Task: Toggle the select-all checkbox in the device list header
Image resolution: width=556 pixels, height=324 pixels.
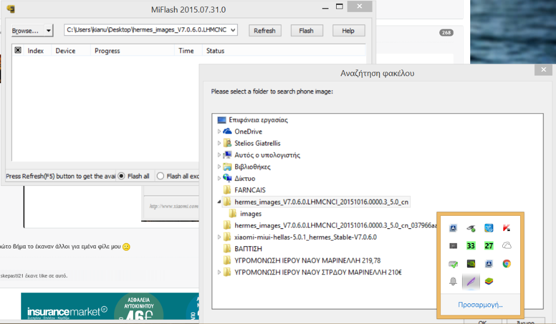Action: coord(18,51)
